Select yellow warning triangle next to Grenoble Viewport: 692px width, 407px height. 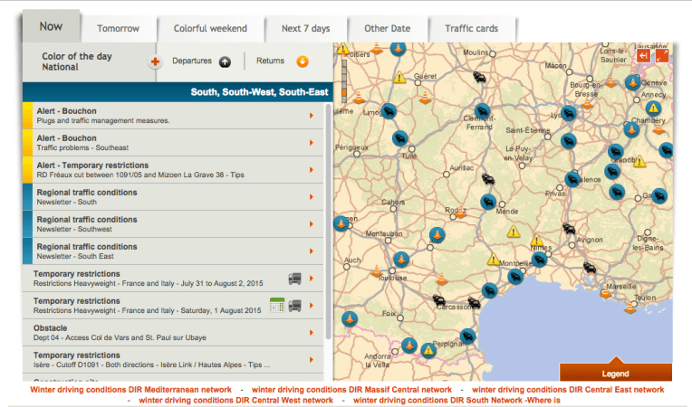click(x=639, y=161)
